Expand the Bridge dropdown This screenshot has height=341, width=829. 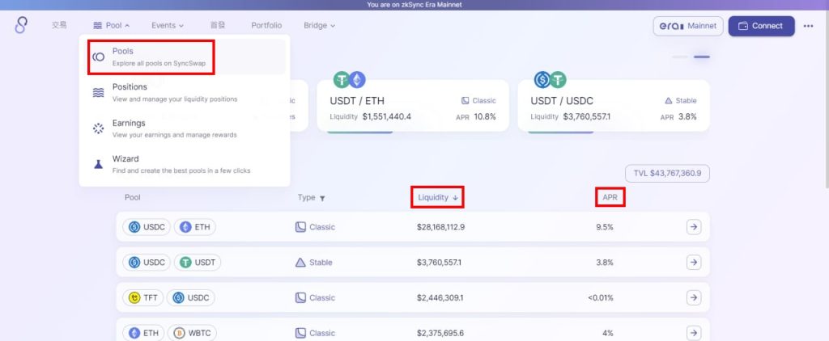click(319, 26)
